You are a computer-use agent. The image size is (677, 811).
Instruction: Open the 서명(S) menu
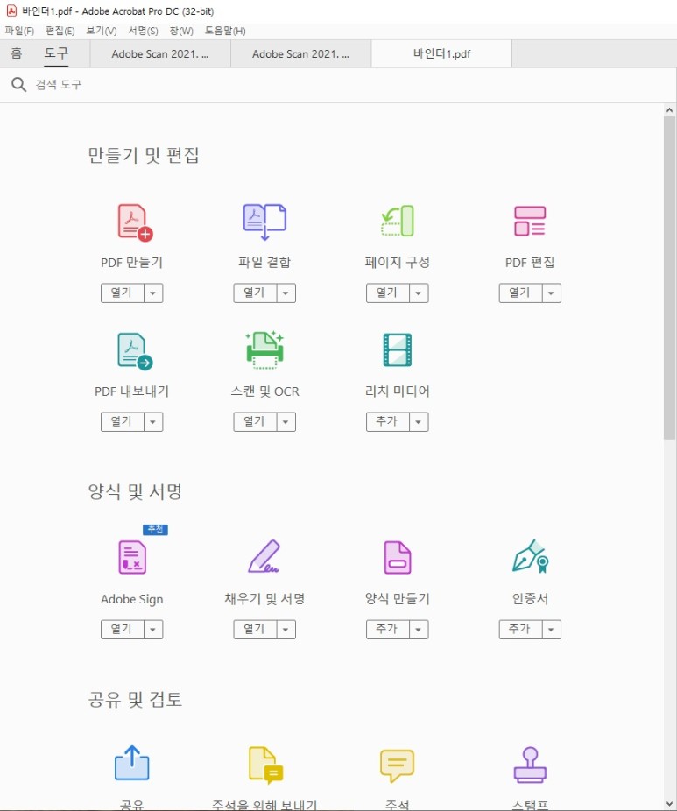pos(144,31)
